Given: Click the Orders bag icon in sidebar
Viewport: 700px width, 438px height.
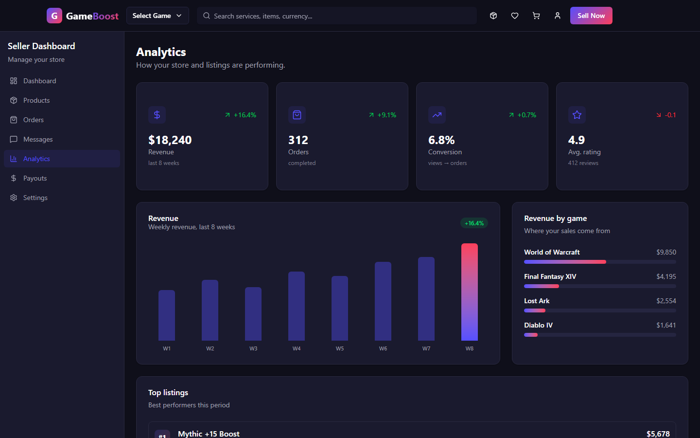Looking at the screenshot, I should pyautogui.click(x=14, y=120).
